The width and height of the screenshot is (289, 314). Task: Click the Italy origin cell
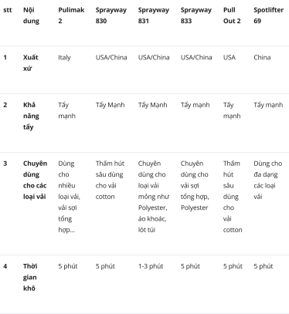coord(64,57)
